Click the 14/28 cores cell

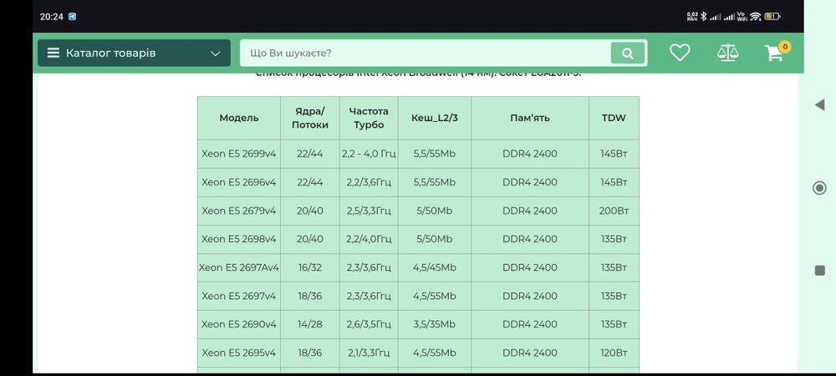point(310,324)
